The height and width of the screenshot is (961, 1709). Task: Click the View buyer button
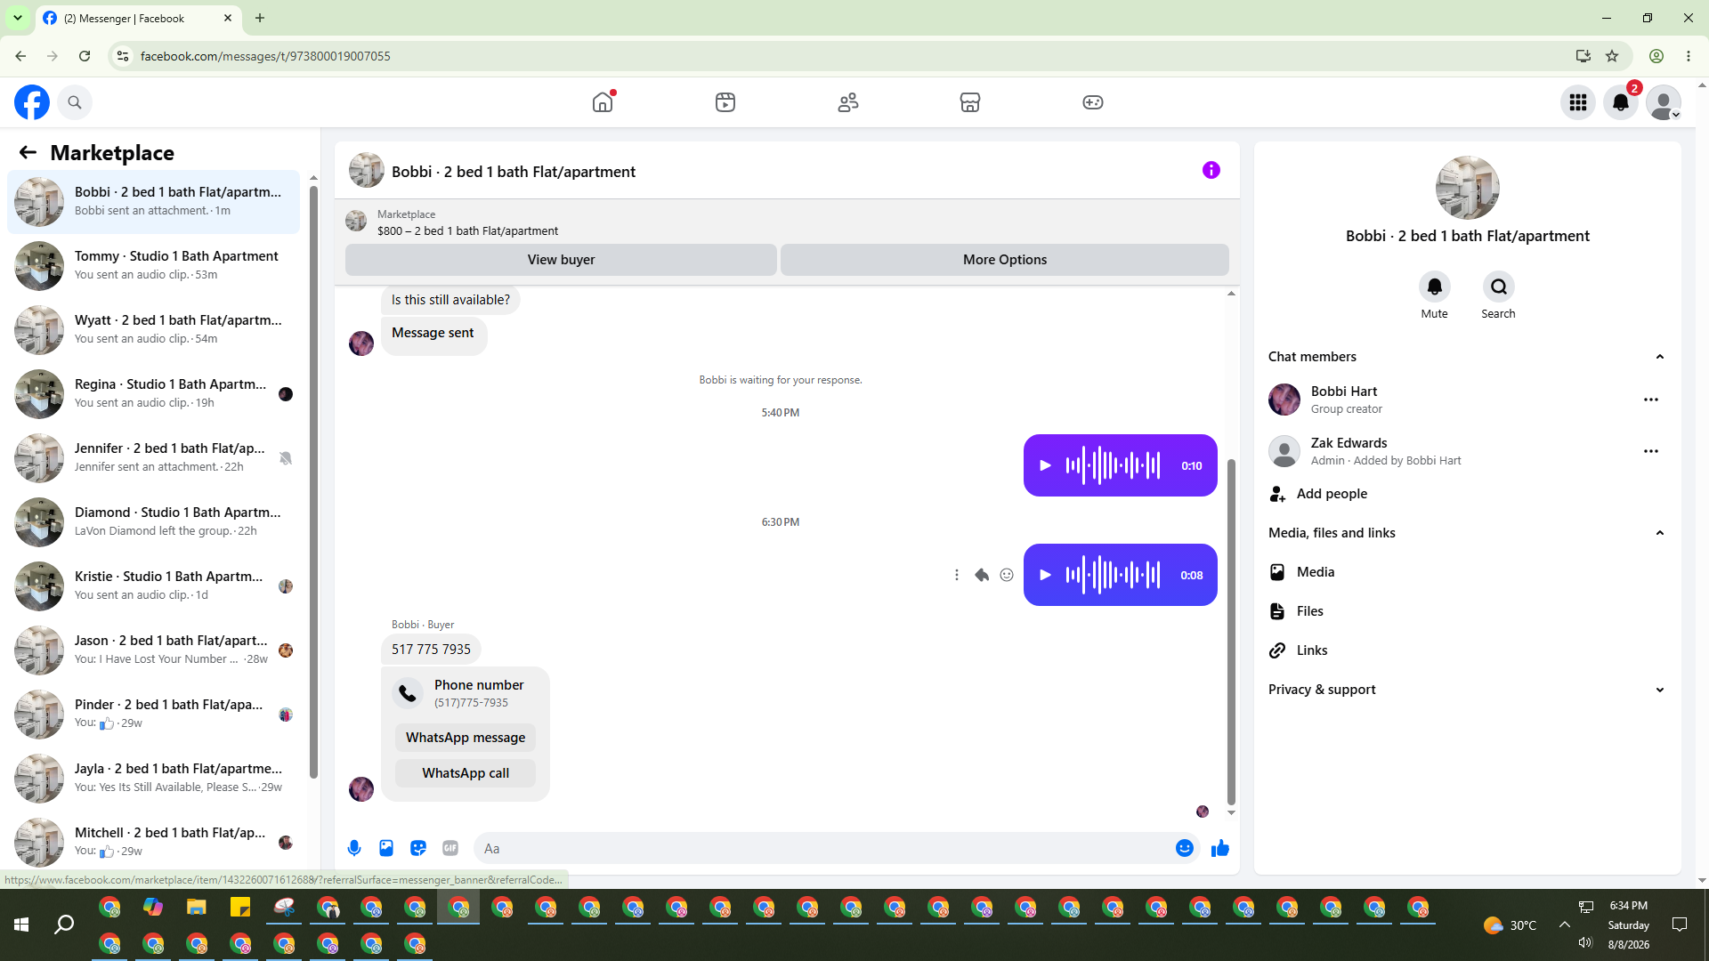pos(561,260)
